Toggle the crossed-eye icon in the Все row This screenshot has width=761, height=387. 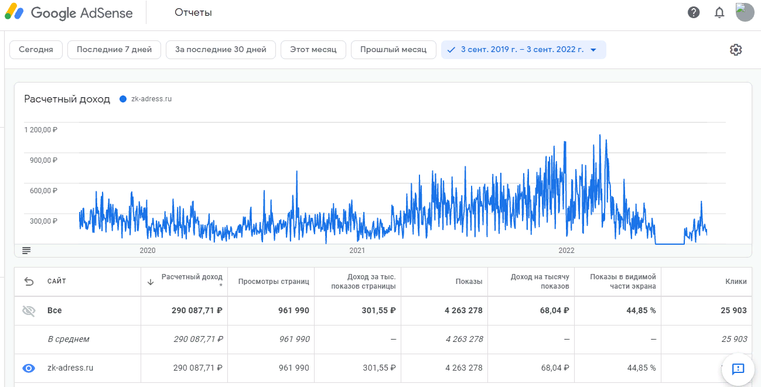pos(29,311)
